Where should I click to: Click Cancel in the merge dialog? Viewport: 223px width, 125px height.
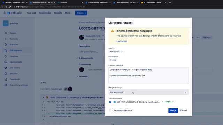[x=184, y=110]
